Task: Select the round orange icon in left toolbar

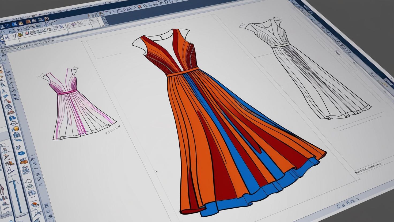Action: [x=16, y=128]
